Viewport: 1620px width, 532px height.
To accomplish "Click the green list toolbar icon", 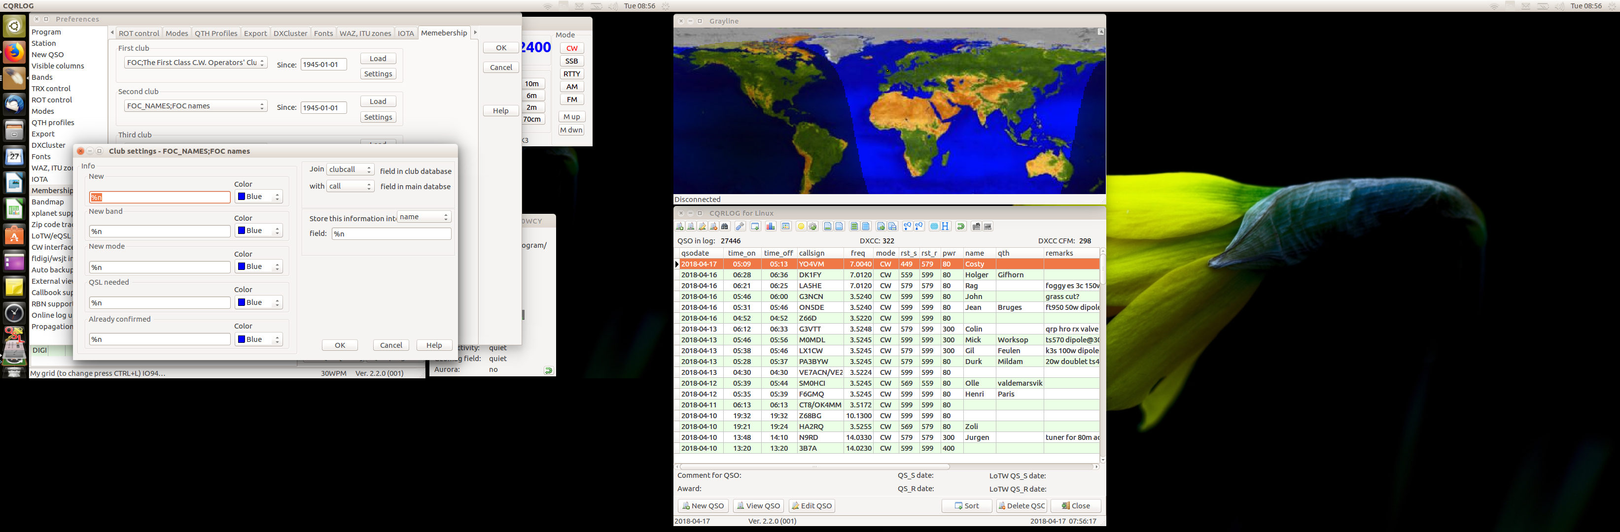I will [x=855, y=226].
